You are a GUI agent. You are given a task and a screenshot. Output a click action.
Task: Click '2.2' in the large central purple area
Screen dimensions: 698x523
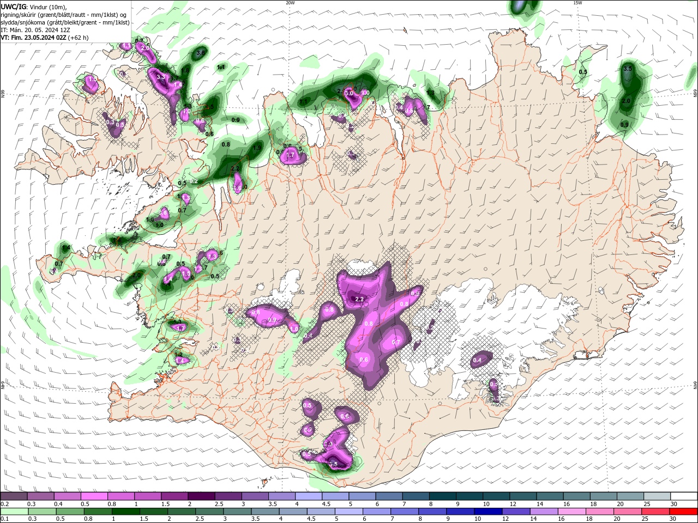coord(359,299)
